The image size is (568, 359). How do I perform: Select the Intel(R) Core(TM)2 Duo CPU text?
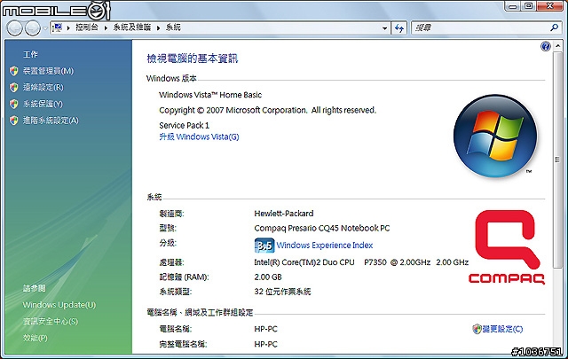(304, 262)
